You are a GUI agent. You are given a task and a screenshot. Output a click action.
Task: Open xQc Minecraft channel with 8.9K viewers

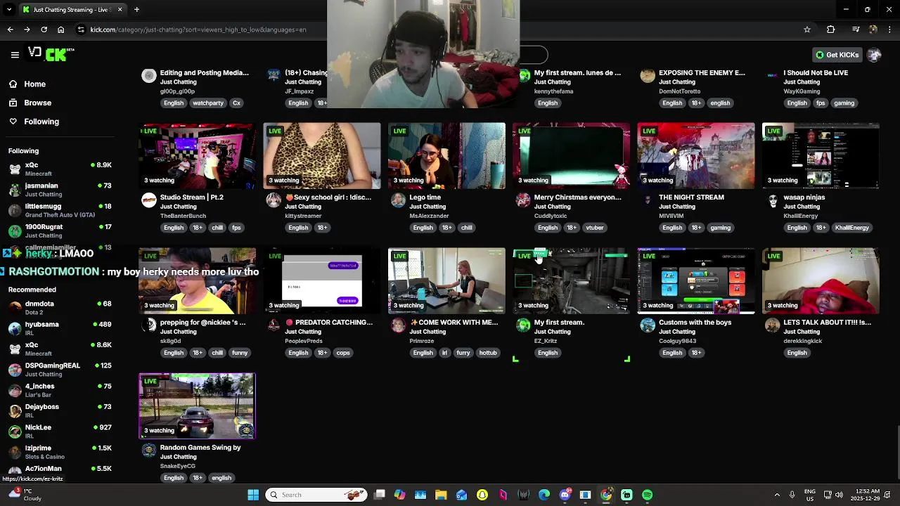tap(60, 169)
